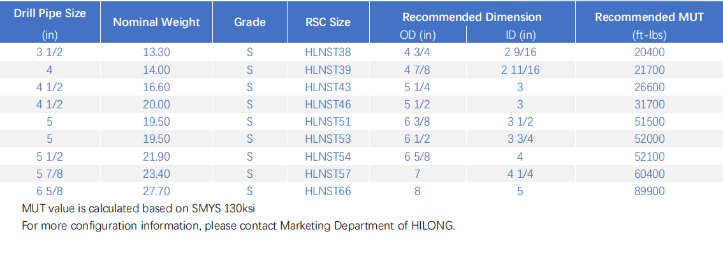Click the HILONG Marketing Department contact note

point(238,225)
